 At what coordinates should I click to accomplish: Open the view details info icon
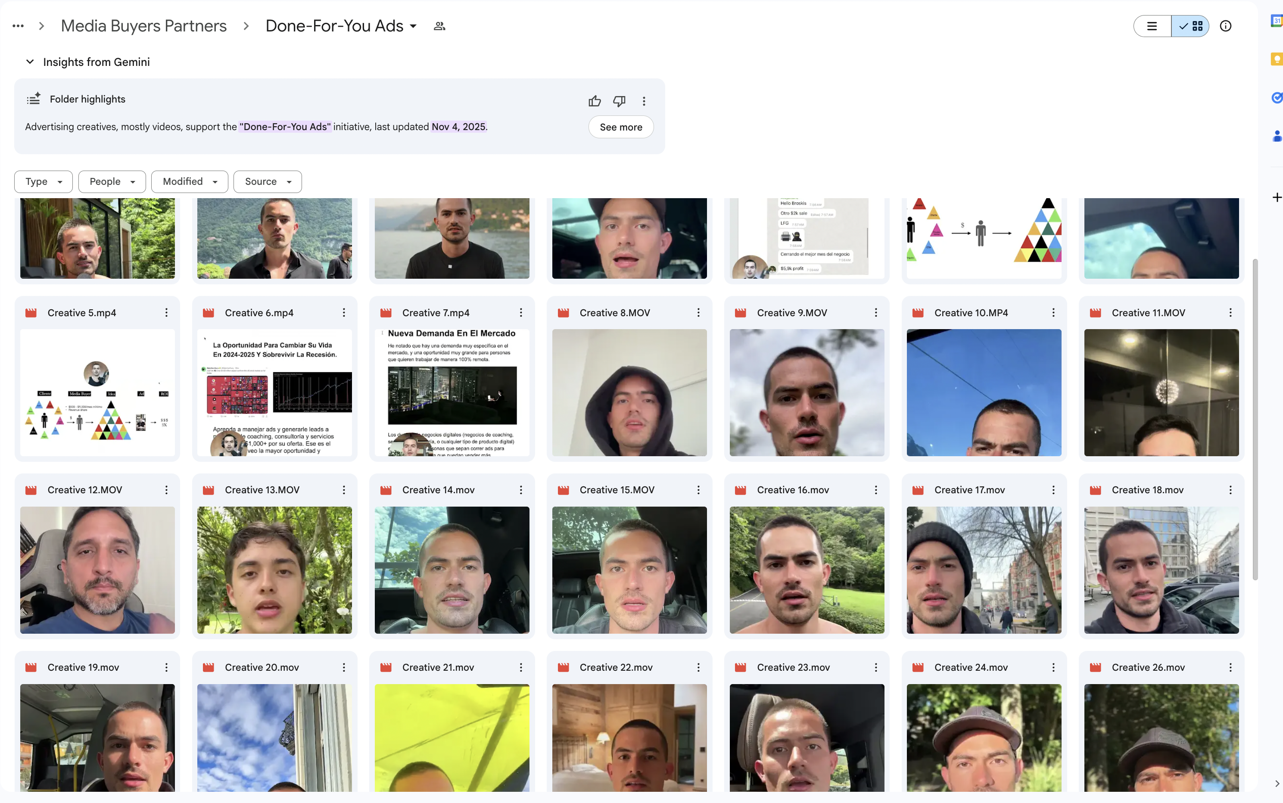click(1225, 26)
